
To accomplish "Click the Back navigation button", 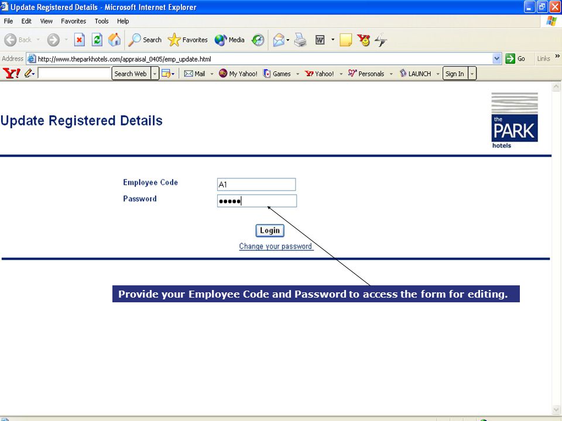I will 18,40.
